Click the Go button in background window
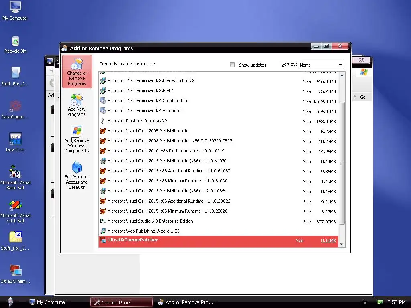Viewport: 411px width, 308px height. click(x=363, y=97)
